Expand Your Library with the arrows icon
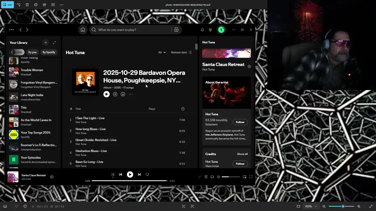 (x=54, y=42)
